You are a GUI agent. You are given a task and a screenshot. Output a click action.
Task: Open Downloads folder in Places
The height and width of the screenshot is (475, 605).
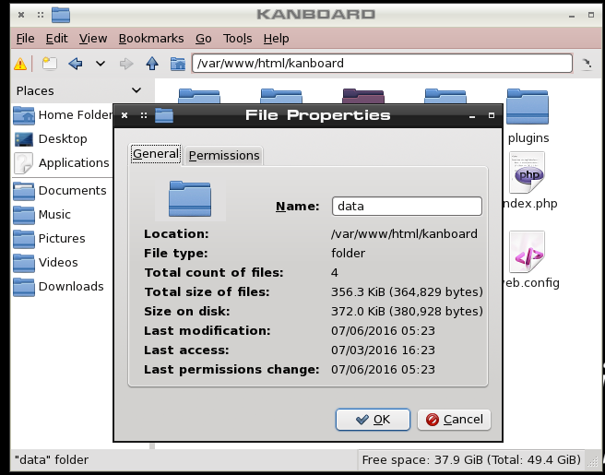tap(59, 286)
